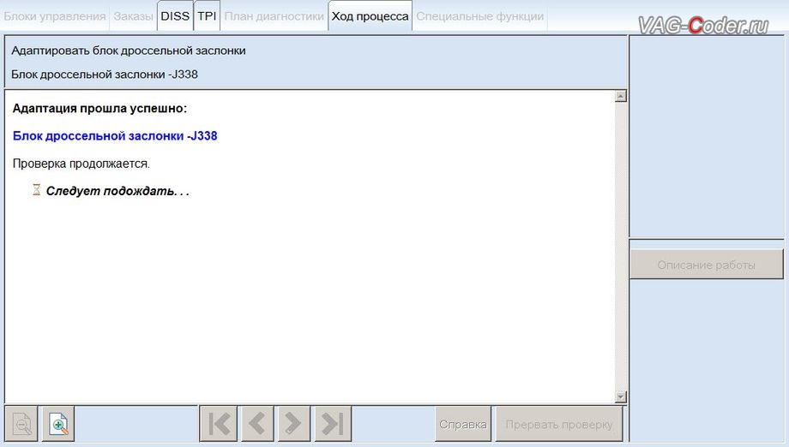Click the zoom out document icon
This screenshot has height=447, width=789.
coord(21,424)
